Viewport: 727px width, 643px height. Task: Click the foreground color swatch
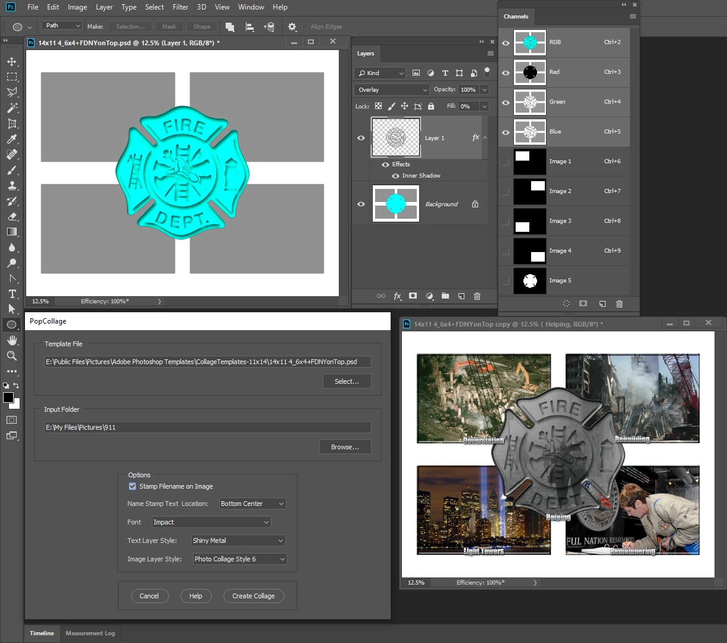(8, 398)
